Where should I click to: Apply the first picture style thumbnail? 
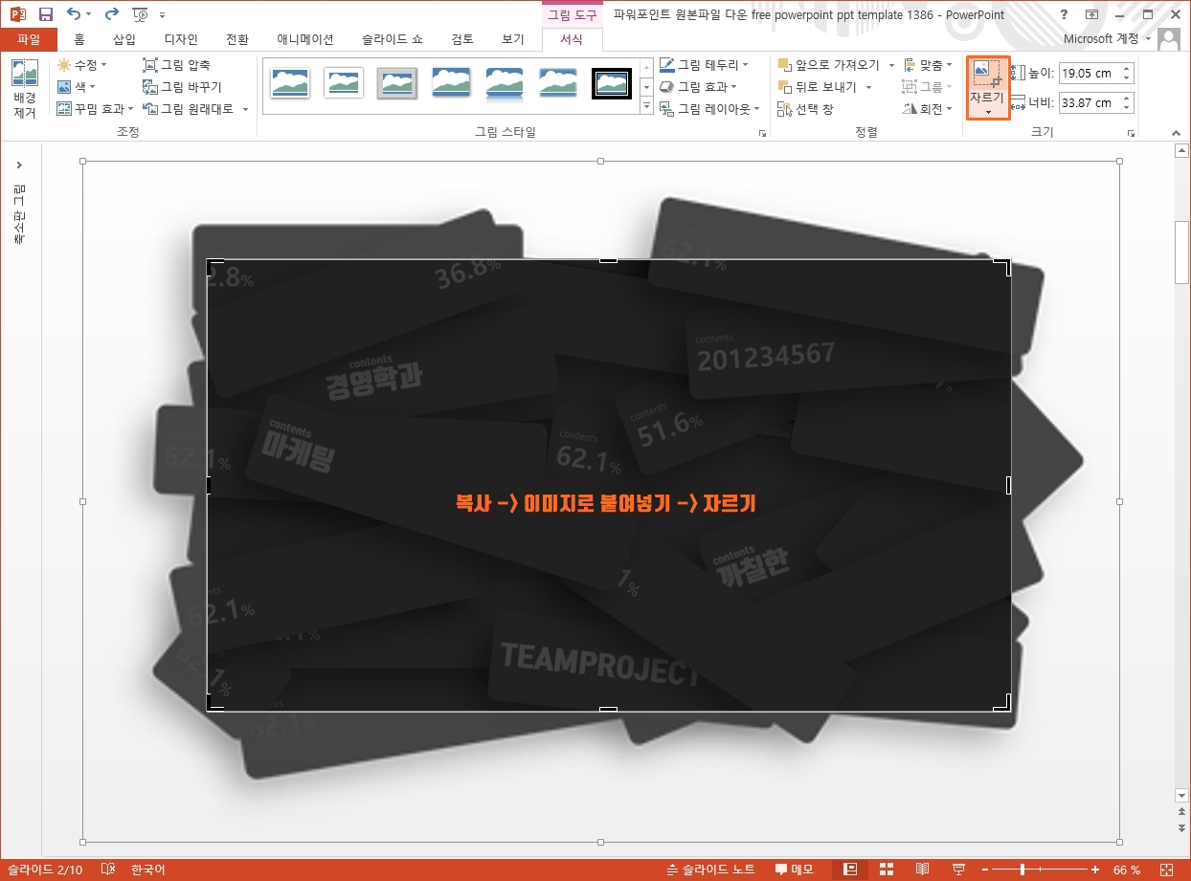pyautogui.click(x=290, y=83)
